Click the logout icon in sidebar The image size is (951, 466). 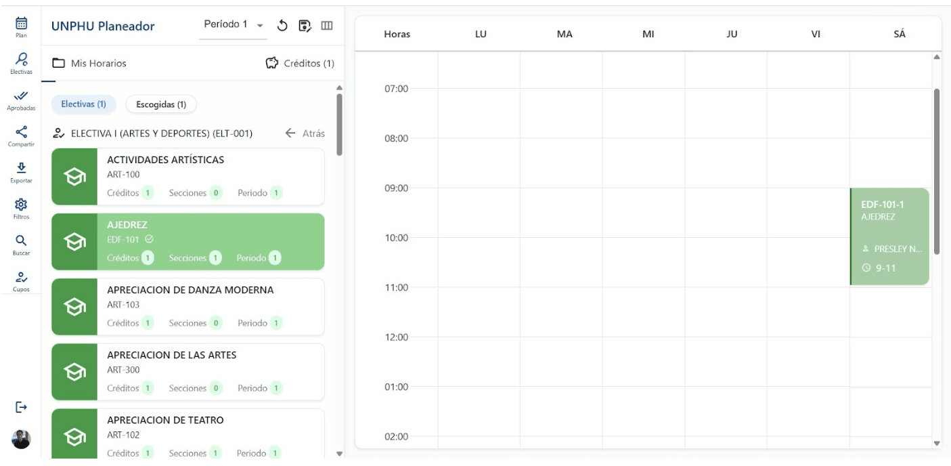(21, 407)
